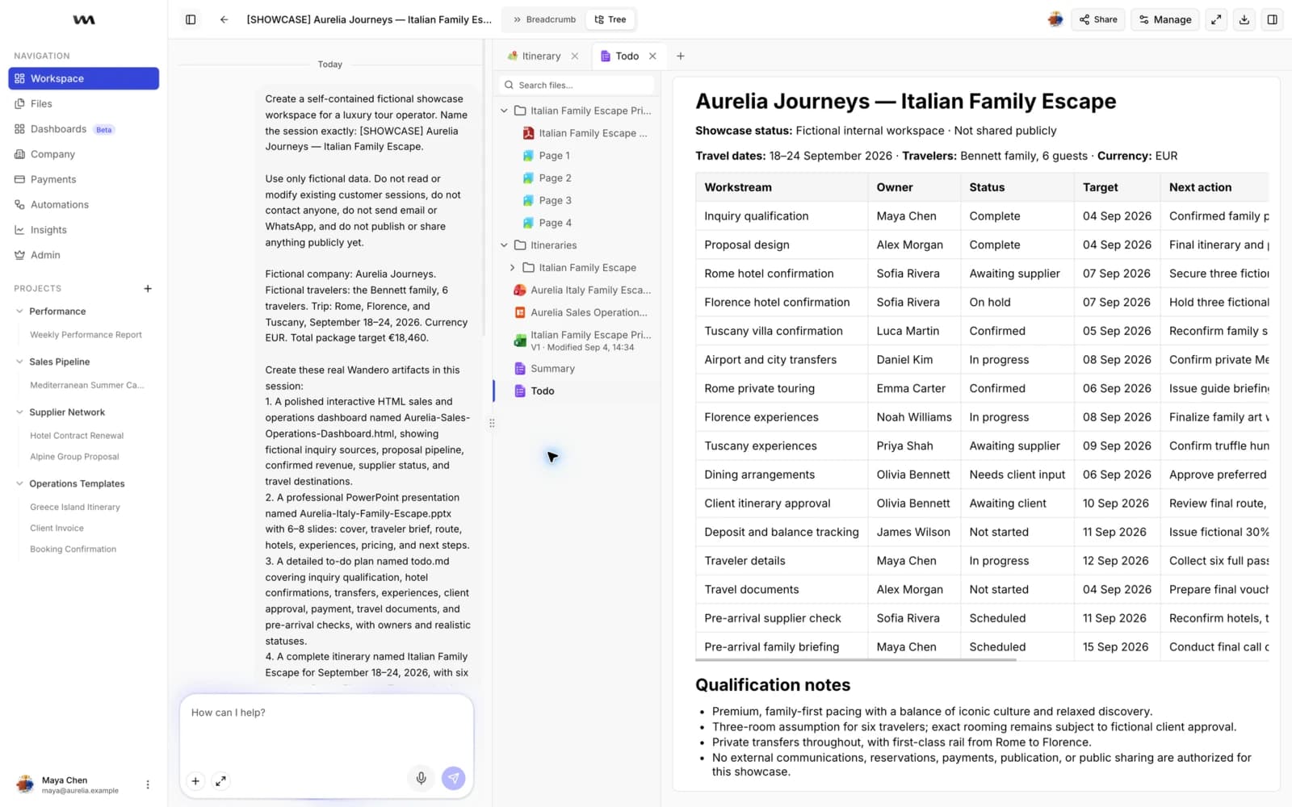Collapse the Itineraries folder
1292x807 pixels.
[x=504, y=245]
